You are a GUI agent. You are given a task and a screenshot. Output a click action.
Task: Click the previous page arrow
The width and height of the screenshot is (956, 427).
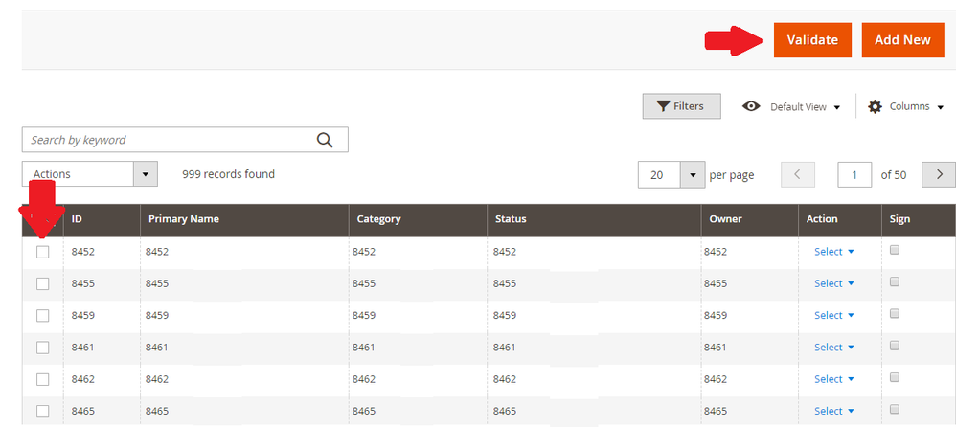pyautogui.click(x=798, y=174)
